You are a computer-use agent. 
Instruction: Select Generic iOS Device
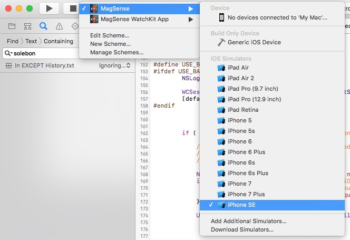click(272, 42)
